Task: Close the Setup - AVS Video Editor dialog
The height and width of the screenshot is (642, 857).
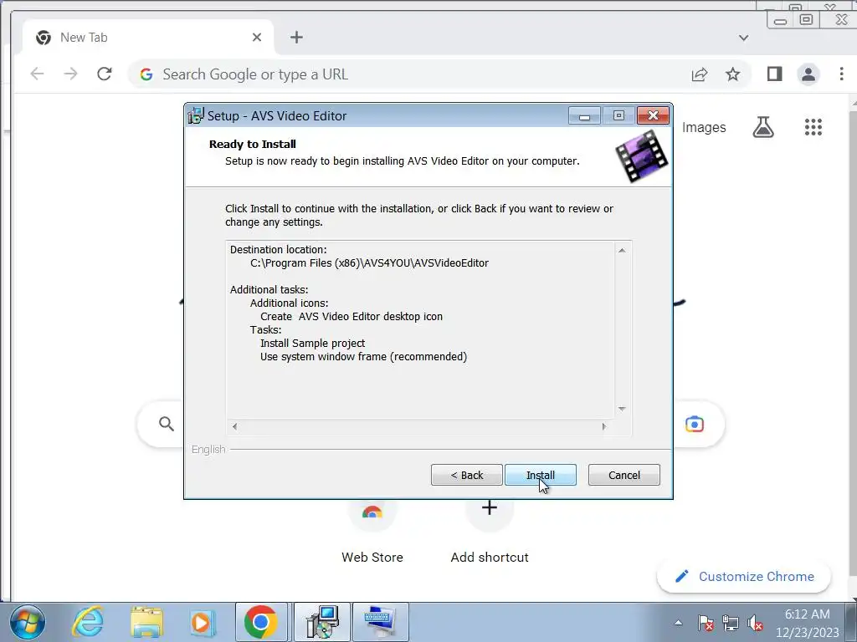Action: coord(653,115)
